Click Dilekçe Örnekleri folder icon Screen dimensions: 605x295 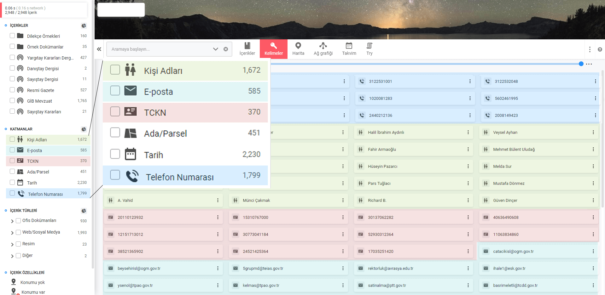pos(20,36)
